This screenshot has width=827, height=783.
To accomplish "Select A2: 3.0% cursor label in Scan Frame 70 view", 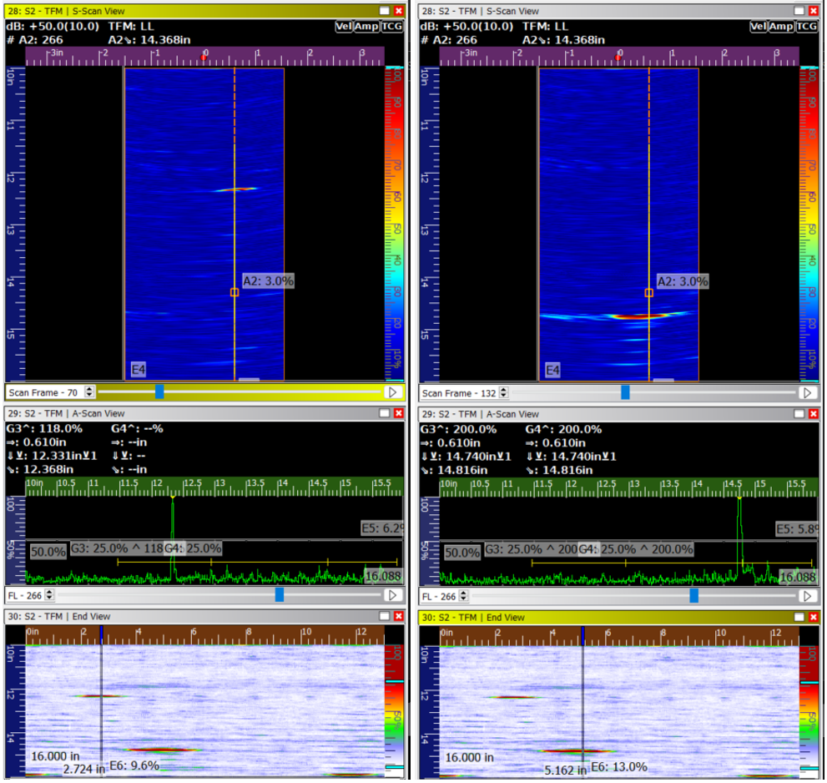I will [268, 280].
